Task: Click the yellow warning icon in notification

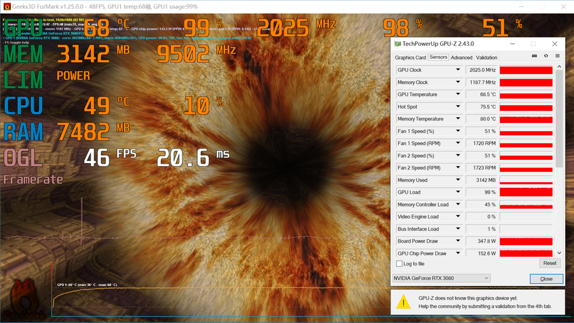Action: tap(403, 302)
